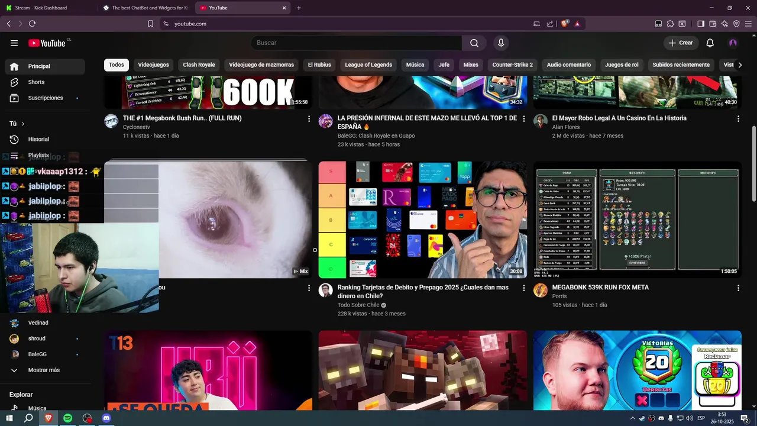The image size is (757, 426).
Task: Go back with browser back arrow
Action: click(x=8, y=24)
